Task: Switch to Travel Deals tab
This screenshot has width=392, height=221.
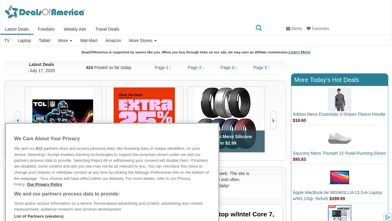Action: coord(107,29)
